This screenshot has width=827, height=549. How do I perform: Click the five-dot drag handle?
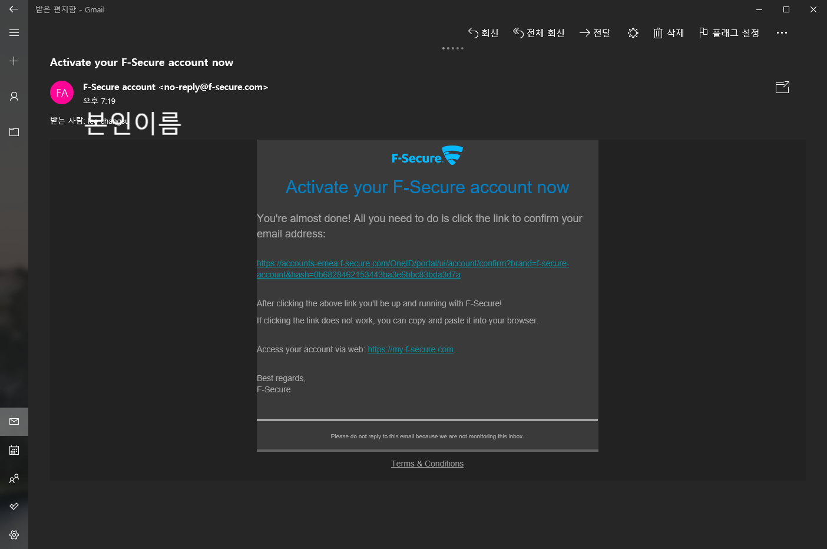point(453,48)
